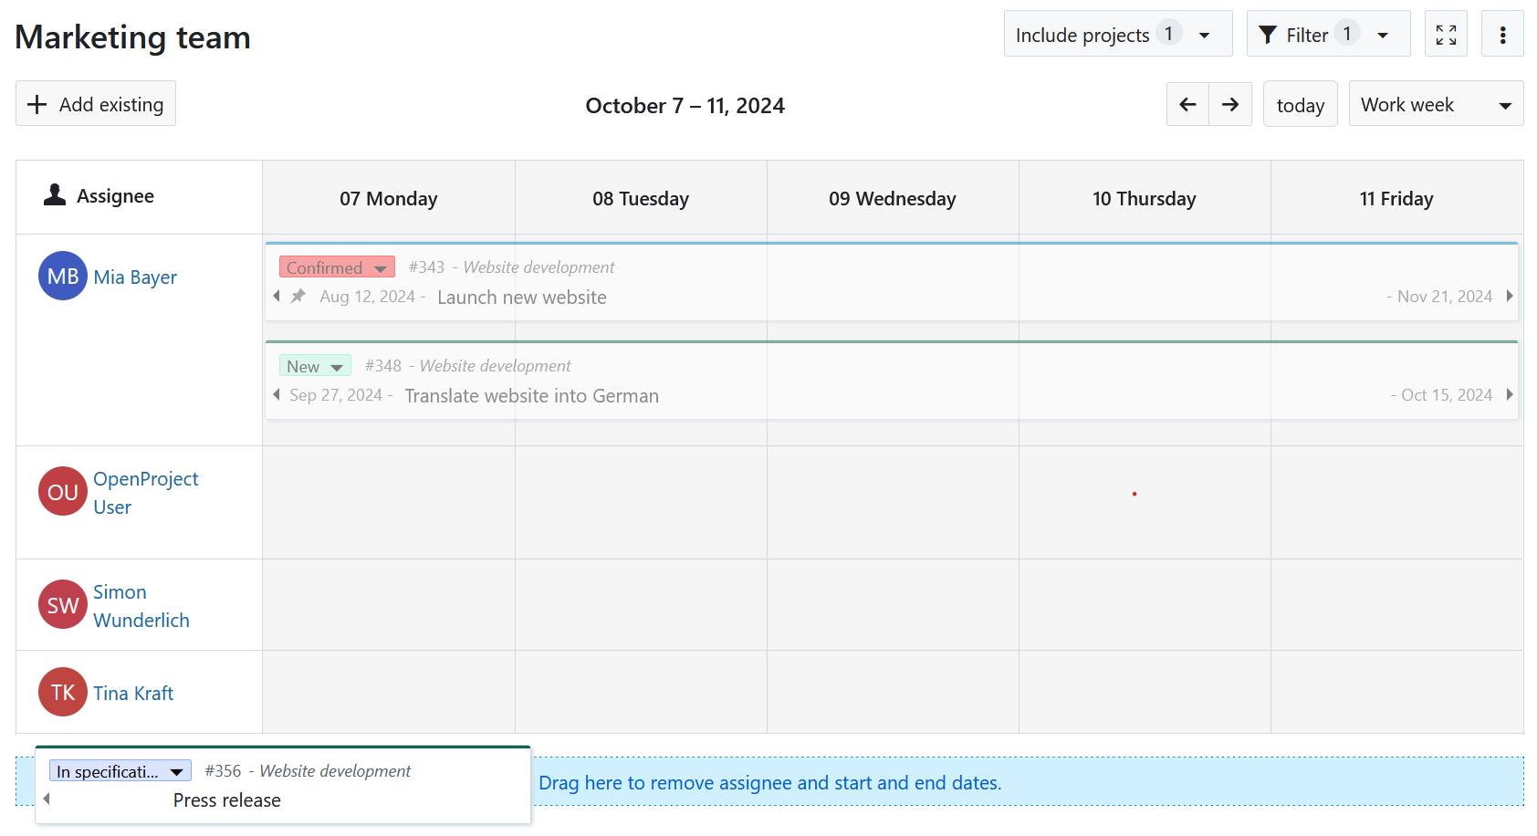Click Mia Bayer's MB avatar
This screenshot has width=1537, height=836.
tap(63, 276)
